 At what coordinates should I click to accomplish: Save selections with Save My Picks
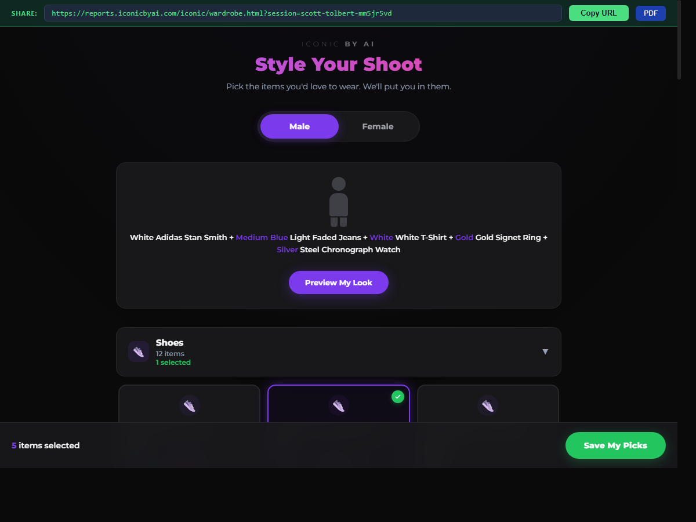coord(615,445)
